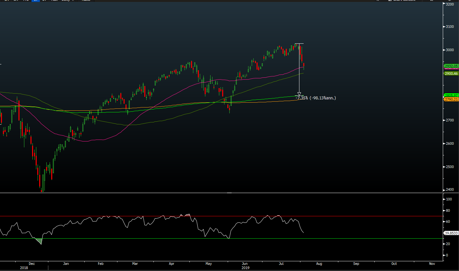Viewport: 459px width, 271px height.
Task: Show the Max time range
Action: tap(54, 1)
